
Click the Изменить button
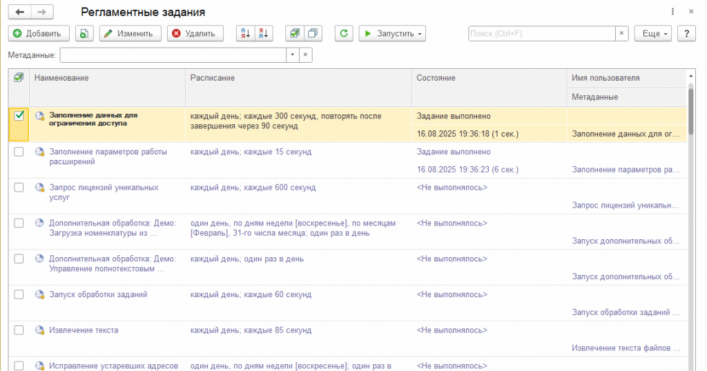pos(130,34)
